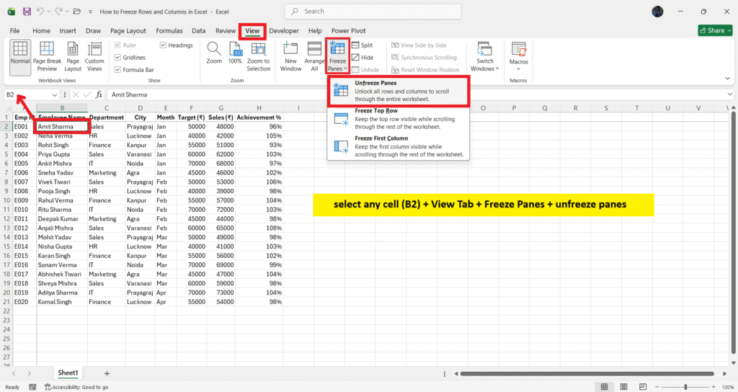Click Normal view icon in status bar
Screen dimensions: 738x392
click(x=605, y=387)
